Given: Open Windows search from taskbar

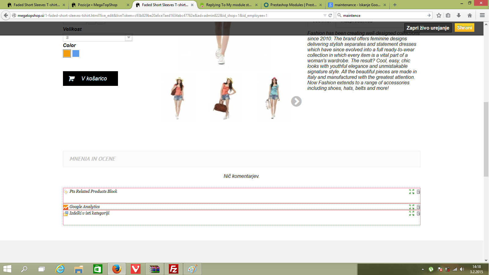Looking at the screenshot, I should click(x=24, y=269).
